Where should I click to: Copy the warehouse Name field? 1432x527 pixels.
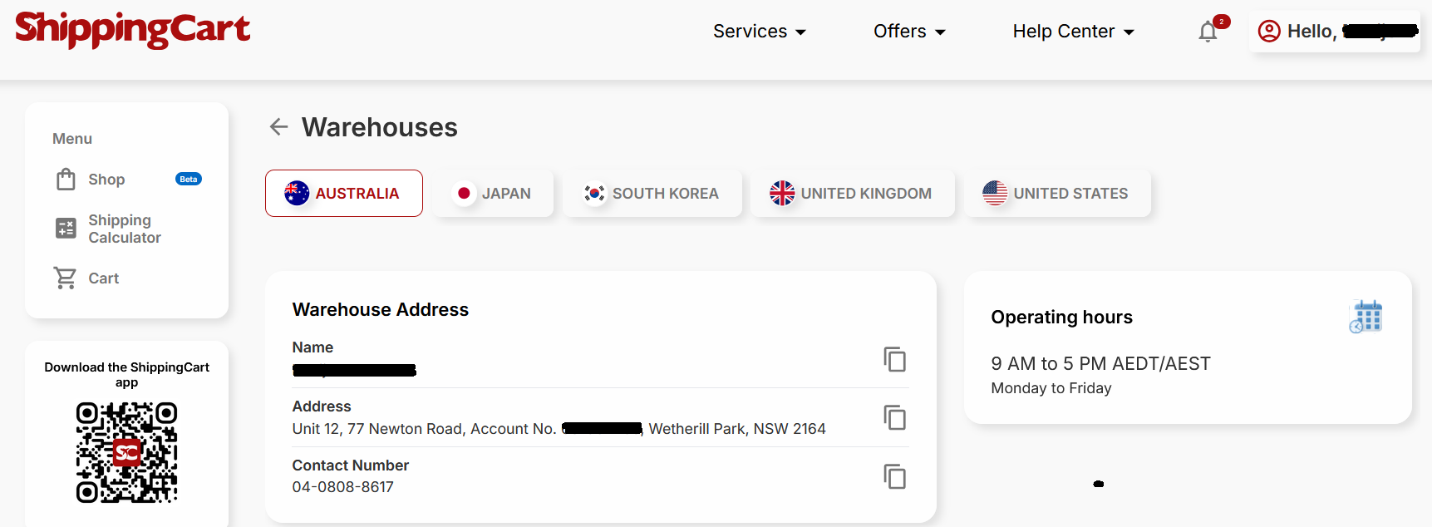click(894, 360)
